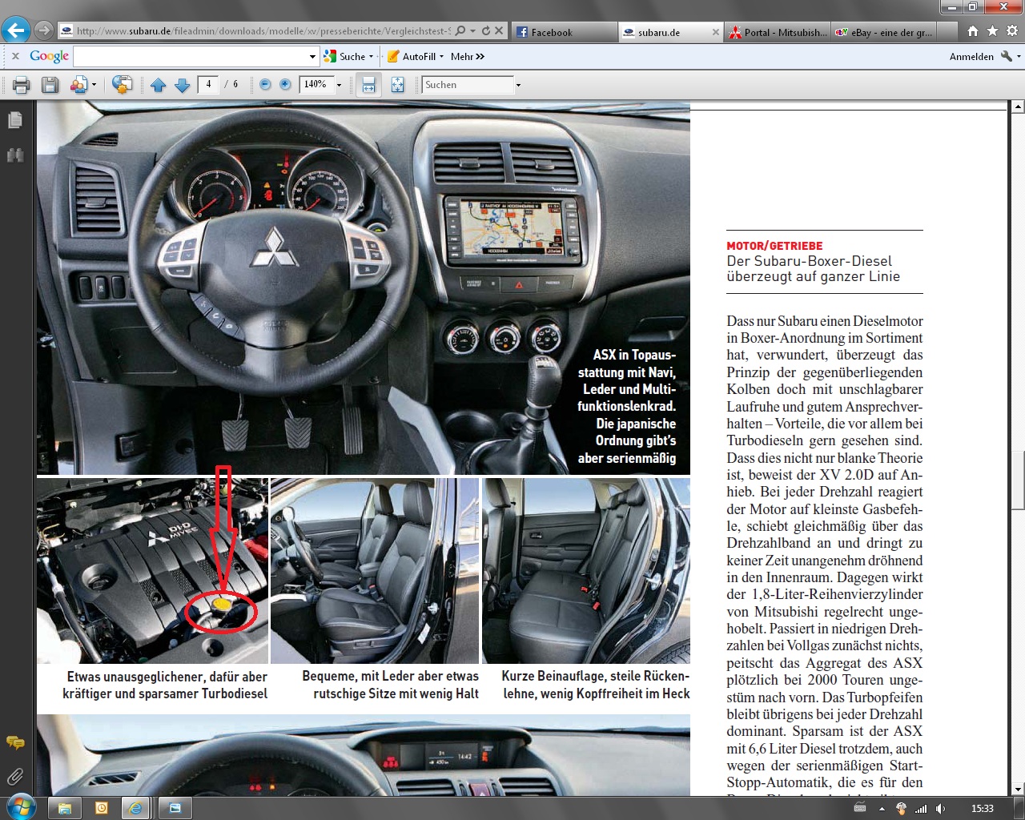Open the 140% zoom level dropdown
The width and height of the screenshot is (1025, 820).
point(339,85)
